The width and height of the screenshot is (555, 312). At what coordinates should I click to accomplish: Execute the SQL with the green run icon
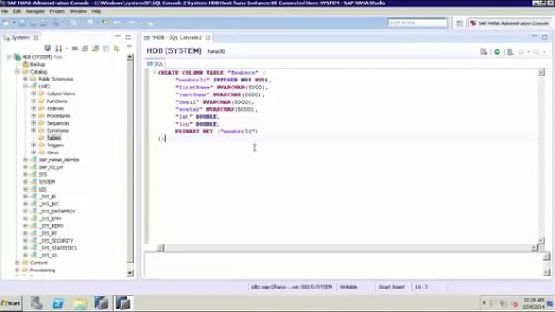point(497,52)
